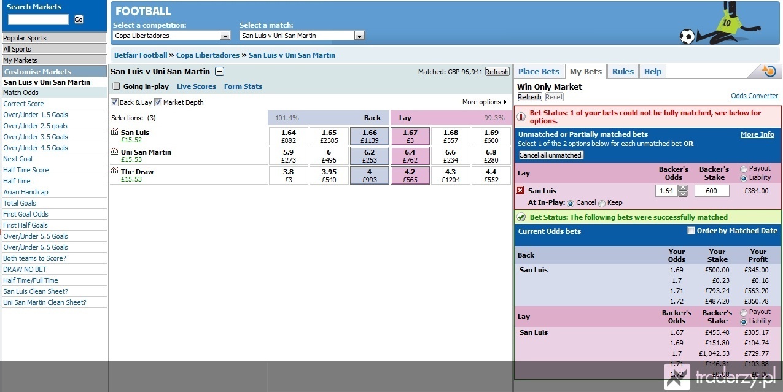
Task: Select Payout in the unmatched bets Lay header
Action: click(744, 169)
